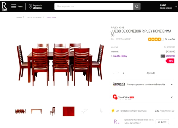The width and height of the screenshot is (178, 128).
Task: Click the Ripley R.com logo
Action: 4,7
